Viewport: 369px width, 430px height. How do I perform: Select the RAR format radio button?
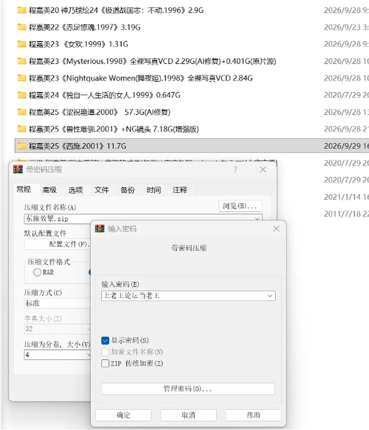37,272
